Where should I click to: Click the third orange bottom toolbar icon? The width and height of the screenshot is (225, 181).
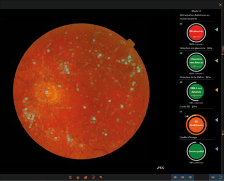pyautogui.click(x=86, y=178)
